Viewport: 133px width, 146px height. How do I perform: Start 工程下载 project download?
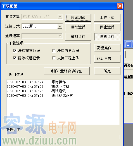[x=107, y=18]
